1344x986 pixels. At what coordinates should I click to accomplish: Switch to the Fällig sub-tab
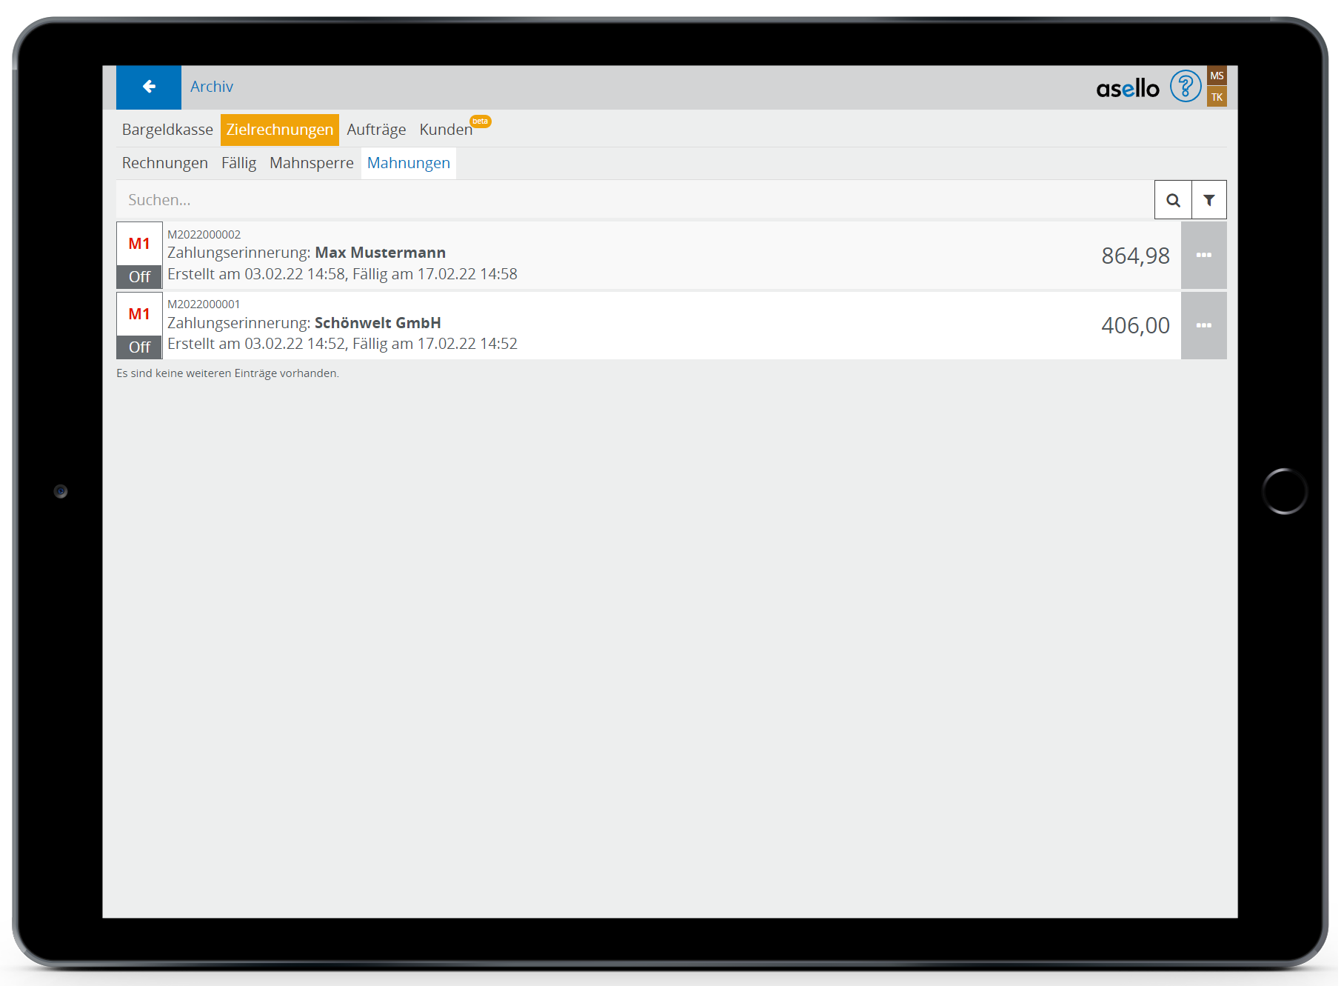pyautogui.click(x=238, y=163)
